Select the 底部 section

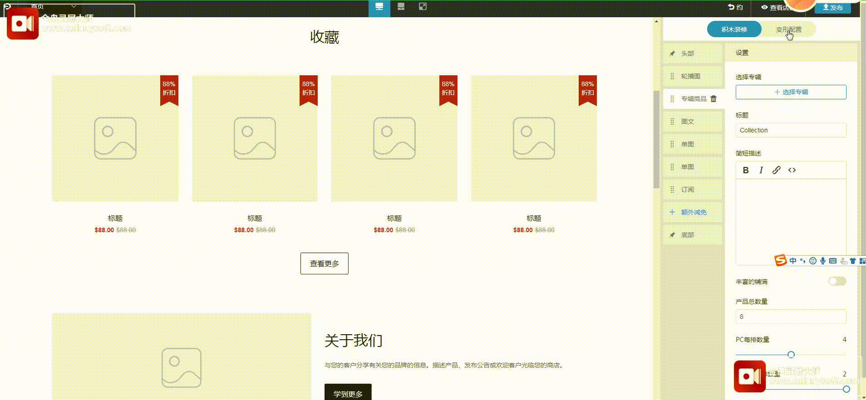[x=693, y=235]
